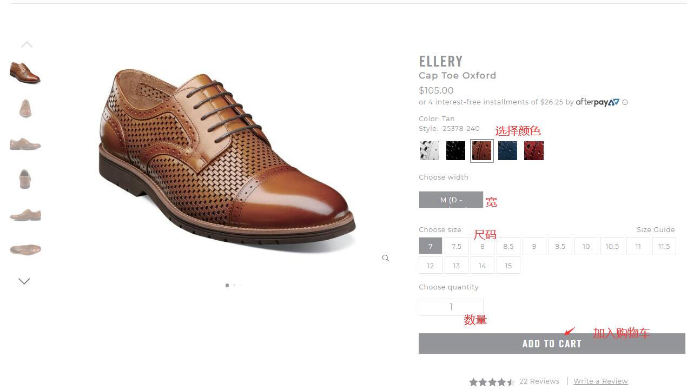This screenshot has width=687, height=389.
Task: Click the Add to Cart button
Action: click(x=552, y=344)
